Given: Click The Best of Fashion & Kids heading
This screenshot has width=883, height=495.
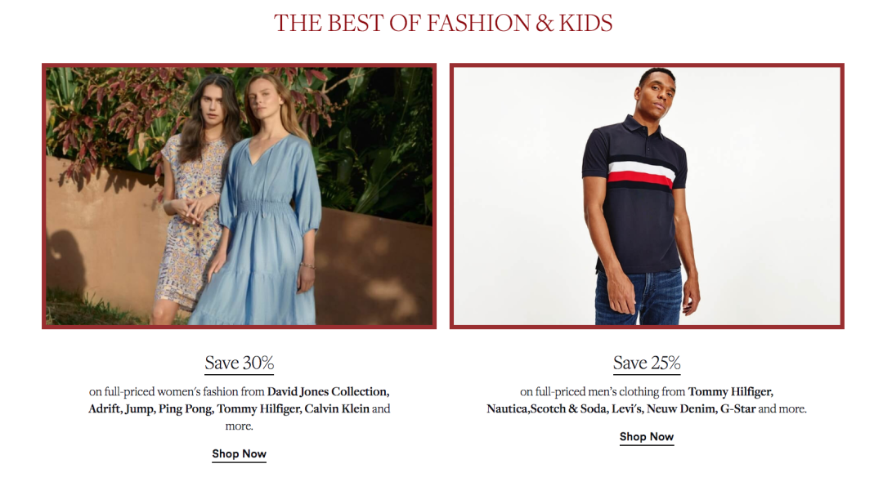Looking at the screenshot, I should tap(442, 23).
